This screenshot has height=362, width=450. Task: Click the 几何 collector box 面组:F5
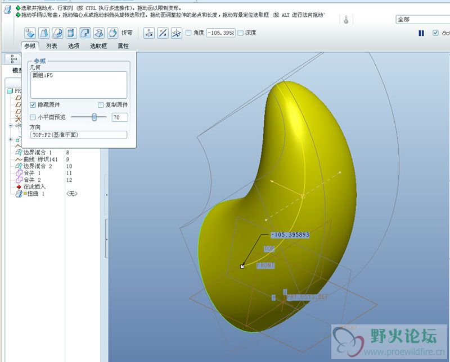[x=79, y=85]
